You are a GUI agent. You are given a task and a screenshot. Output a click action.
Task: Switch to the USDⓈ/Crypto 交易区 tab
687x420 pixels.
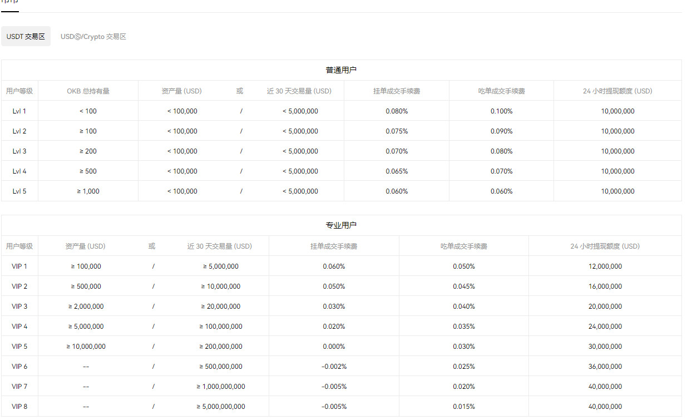93,36
